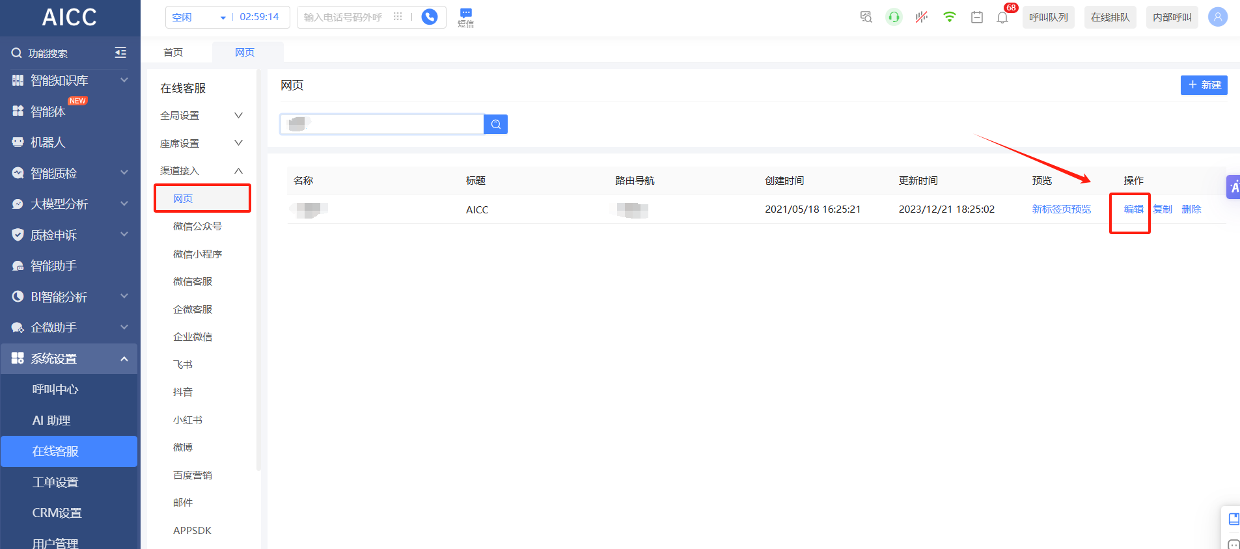Open 呼叫中心 in system settings
This screenshot has width=1240, height=549.
(55, 389)
